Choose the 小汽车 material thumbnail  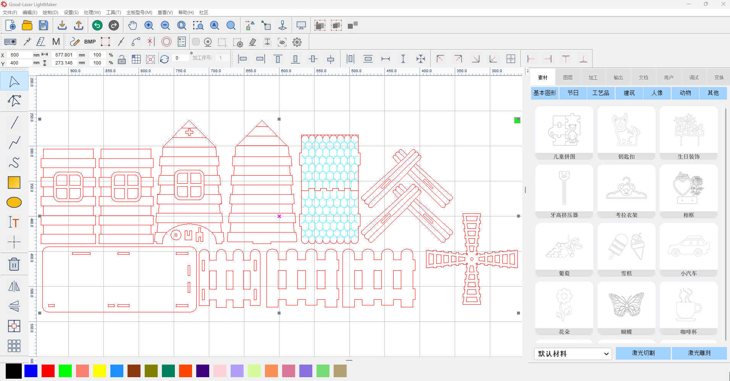[689, 250]
